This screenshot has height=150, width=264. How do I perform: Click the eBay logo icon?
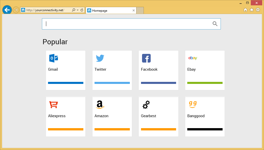(x=193, y=58)
